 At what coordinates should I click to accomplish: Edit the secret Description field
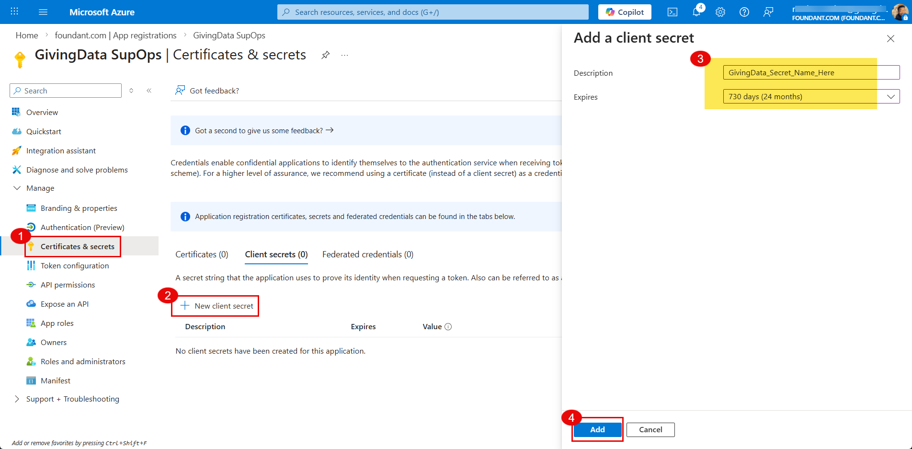tap(811, 72)
